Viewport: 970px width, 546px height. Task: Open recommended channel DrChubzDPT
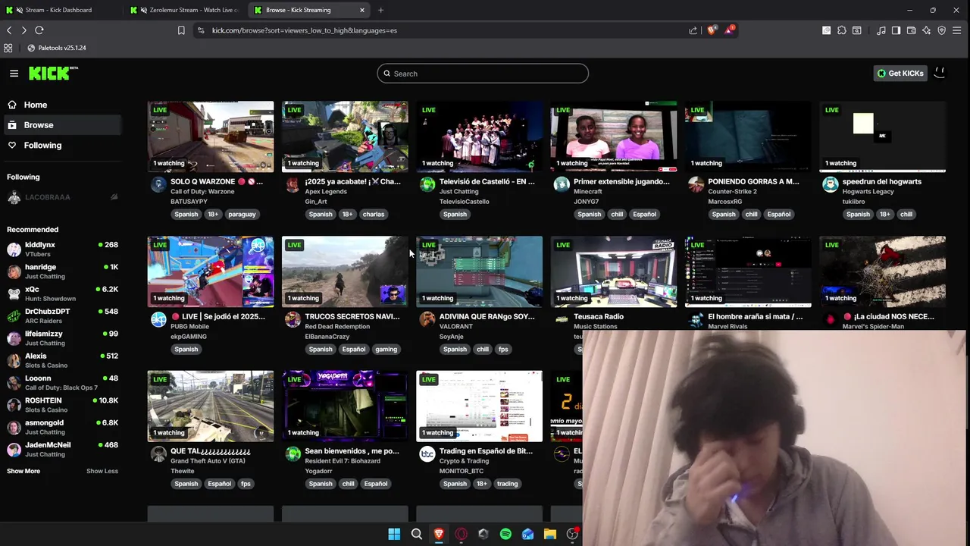click(x=62, y=315)
